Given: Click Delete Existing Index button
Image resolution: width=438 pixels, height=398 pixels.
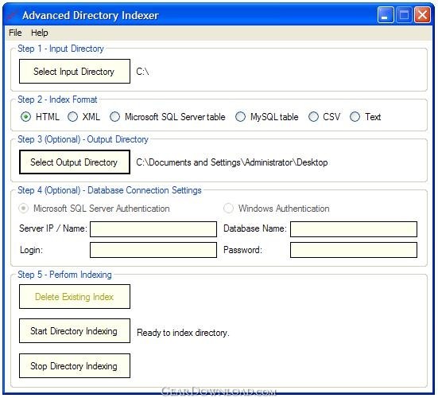Looking at the screenshot, I should [75, 297].
